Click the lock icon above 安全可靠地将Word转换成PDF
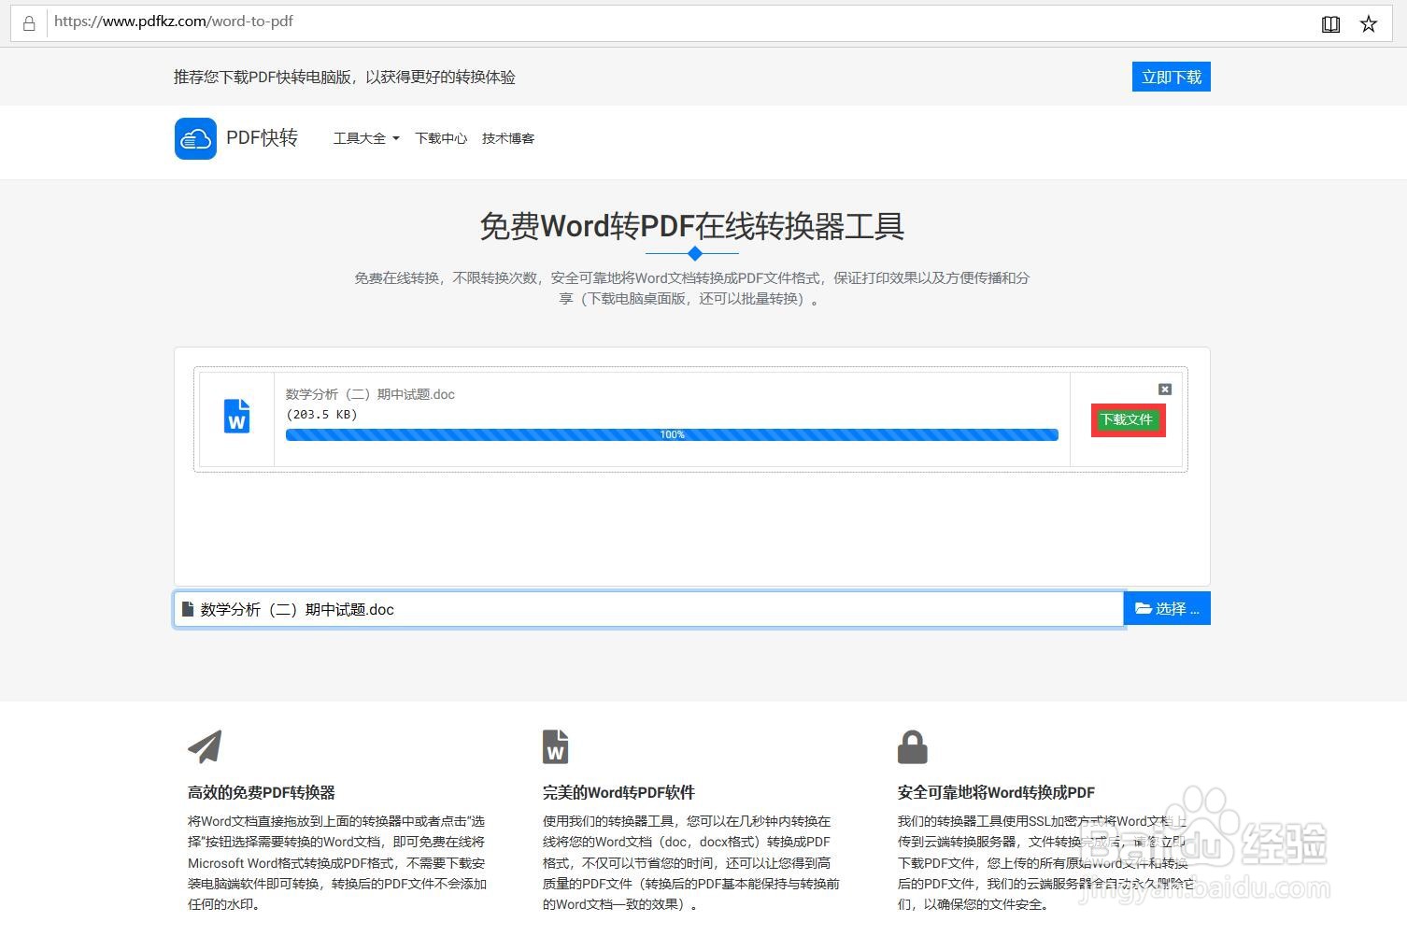 click(912, 746)
